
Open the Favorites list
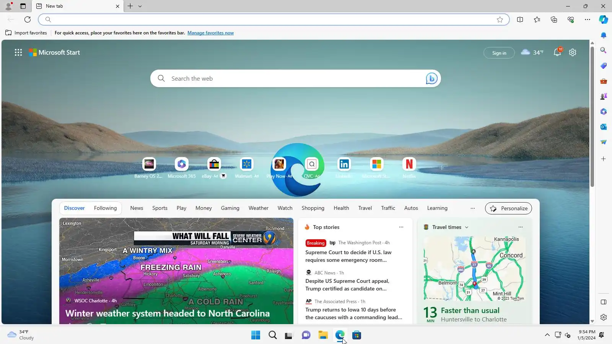point(537,19)
